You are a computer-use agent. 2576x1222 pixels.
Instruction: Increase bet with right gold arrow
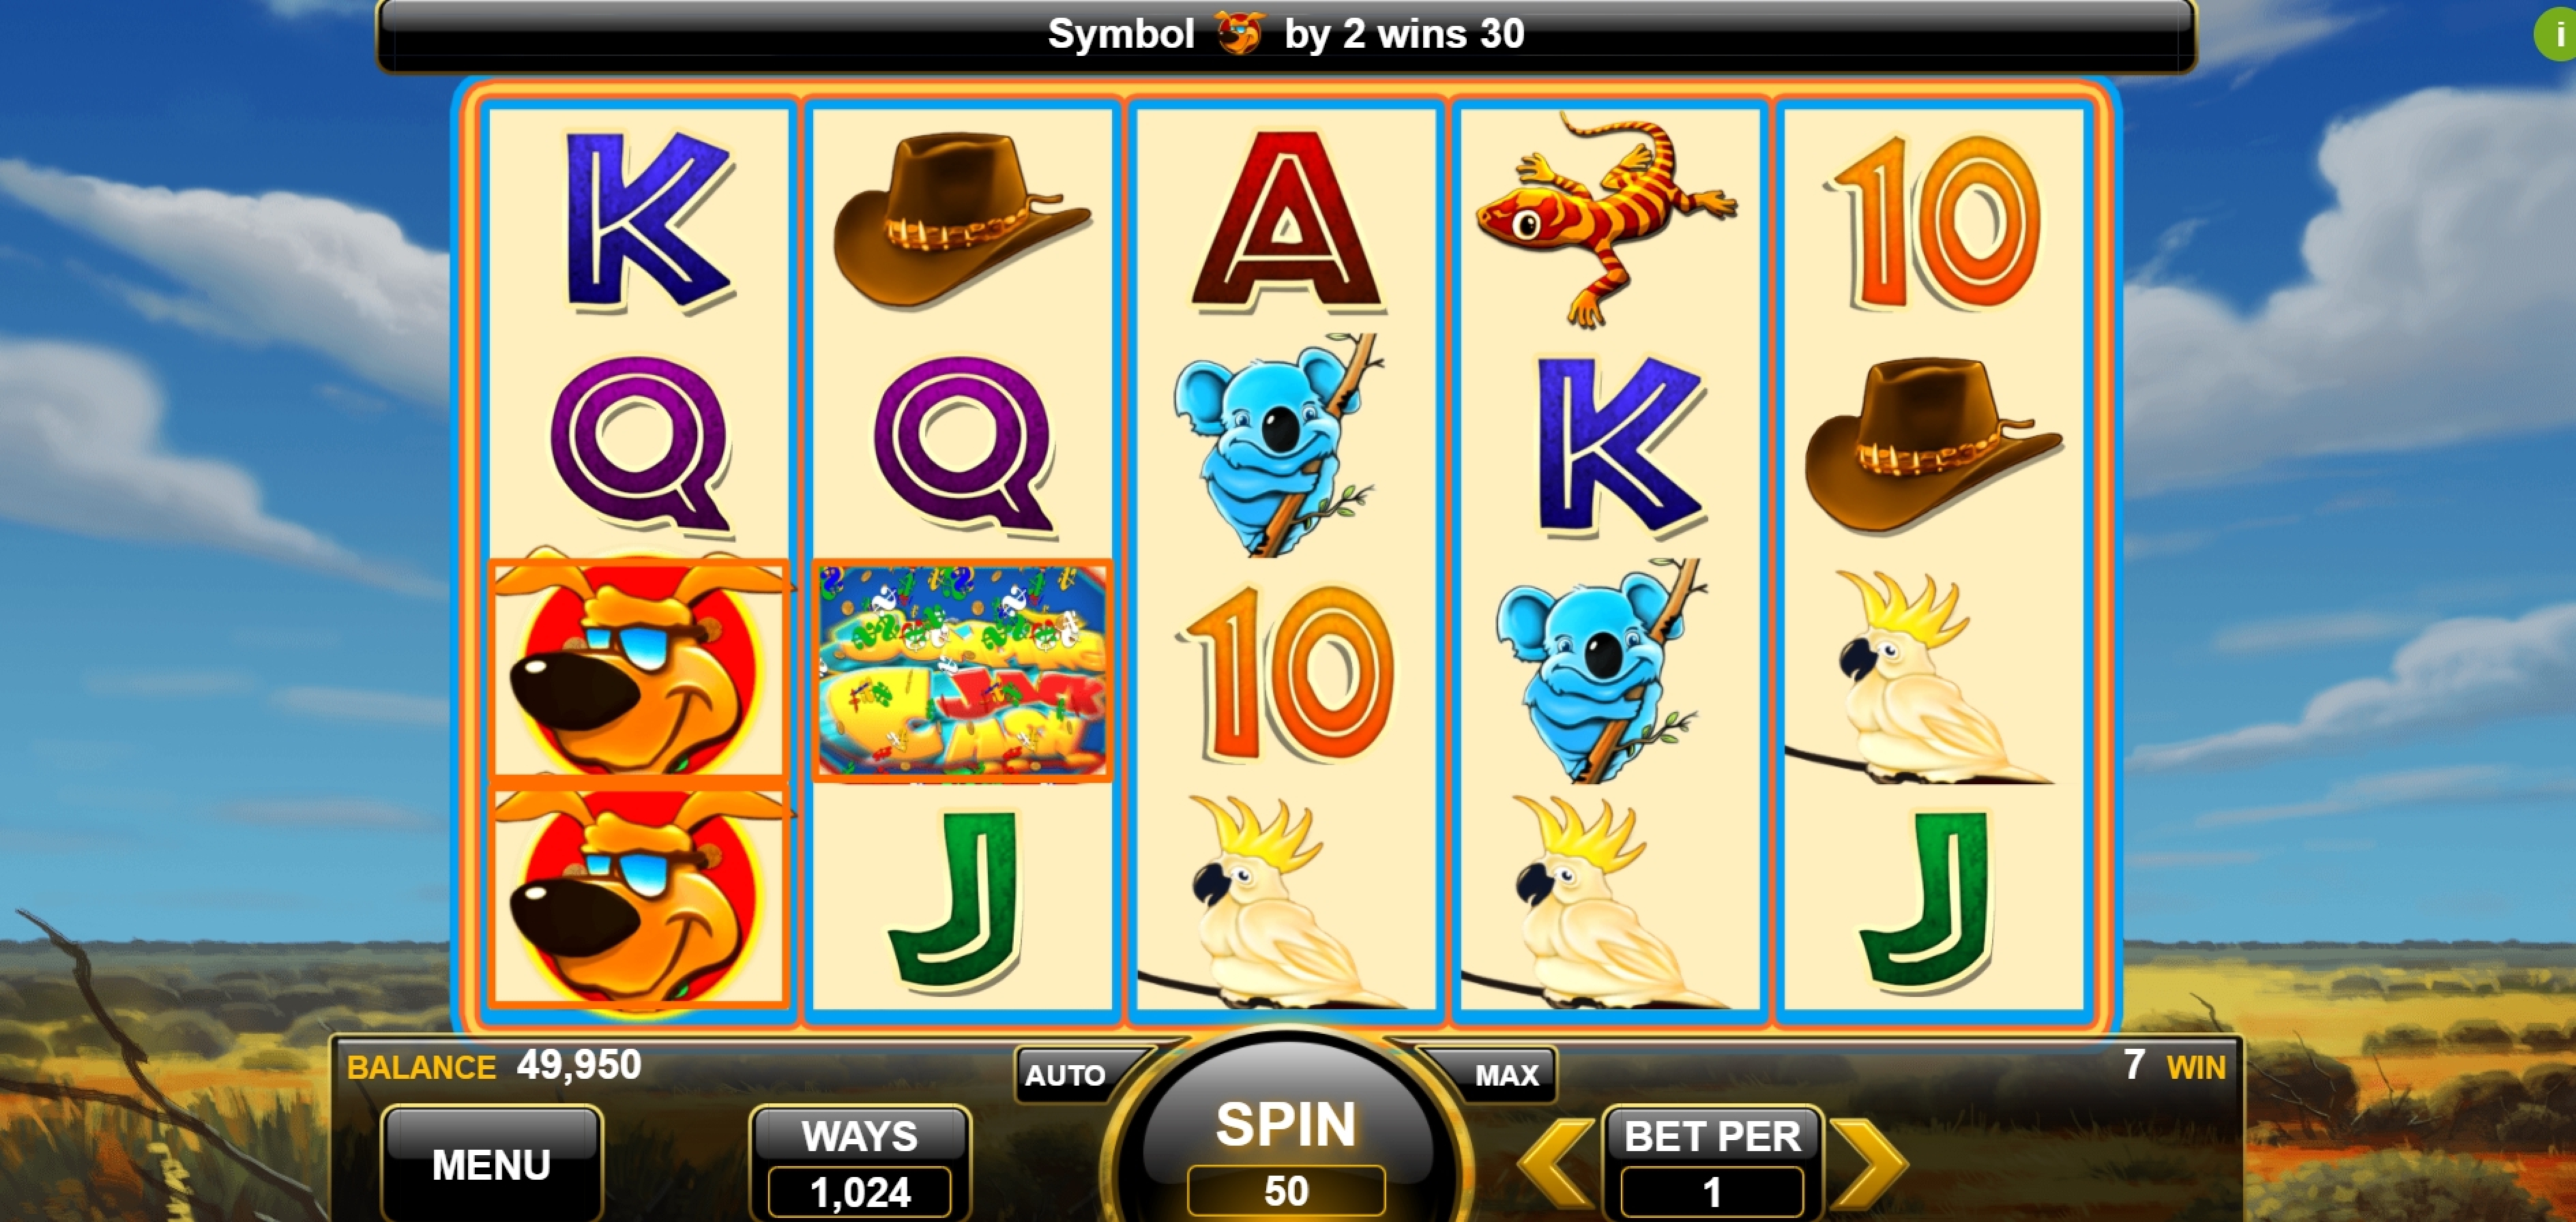pyautogui.click(x=1869, y=1162)
